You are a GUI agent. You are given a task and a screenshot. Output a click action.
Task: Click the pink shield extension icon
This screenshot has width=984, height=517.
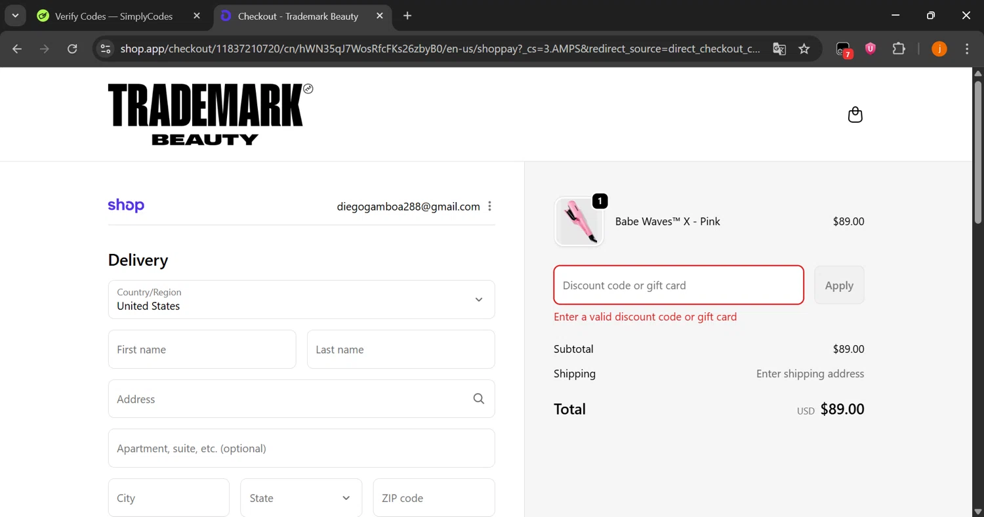pos(871,49)
